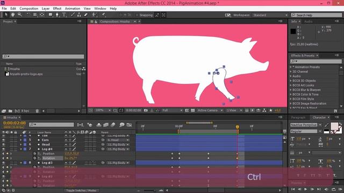Open the Comp Flowchart icon in viewer

(264, 110)
